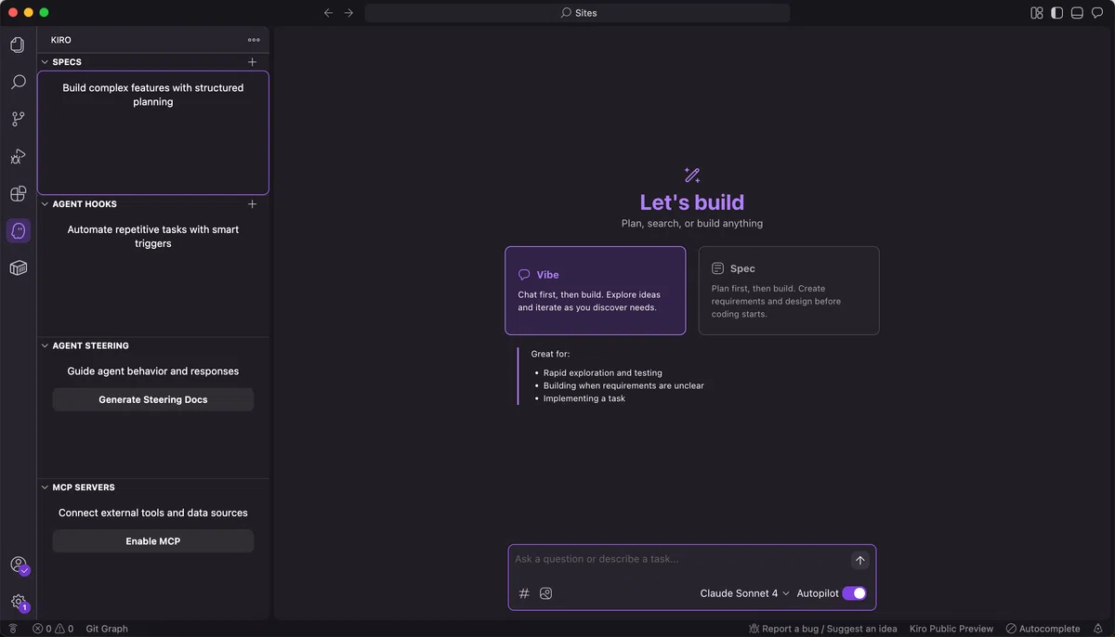The width and height of the screenshot is (1115, 637).
Task: Collapse the AGENT STEERING section
Action: pos(45,345)
